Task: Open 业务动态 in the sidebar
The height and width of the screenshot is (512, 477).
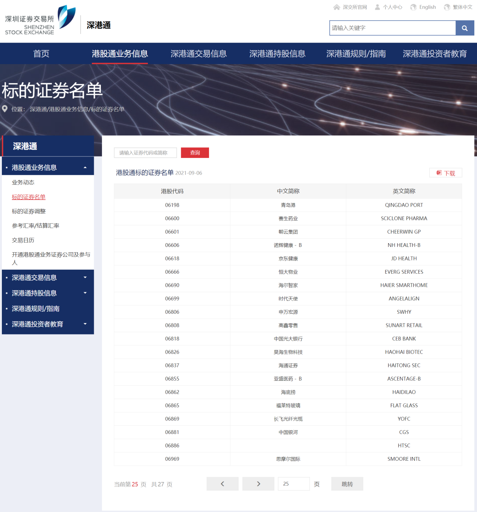Action: pos(23,182)
